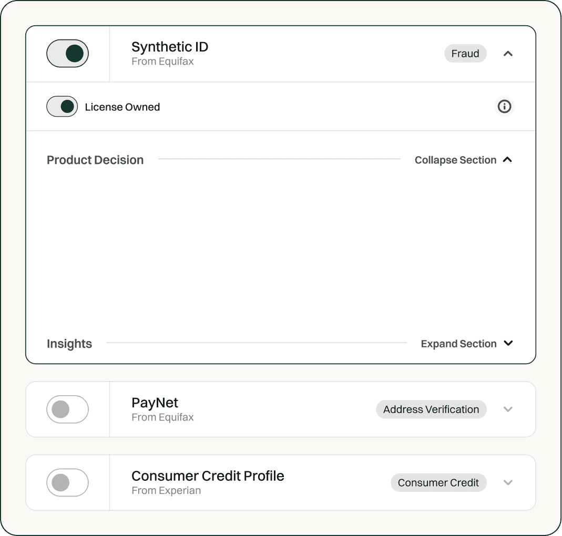Select the Consumer Credit Profile title
562x536 pixels.
pyautogui.click(x=208, y=476)
